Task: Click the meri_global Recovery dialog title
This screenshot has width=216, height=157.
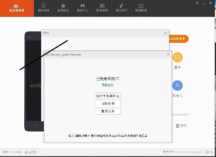Action: (64, 55)
